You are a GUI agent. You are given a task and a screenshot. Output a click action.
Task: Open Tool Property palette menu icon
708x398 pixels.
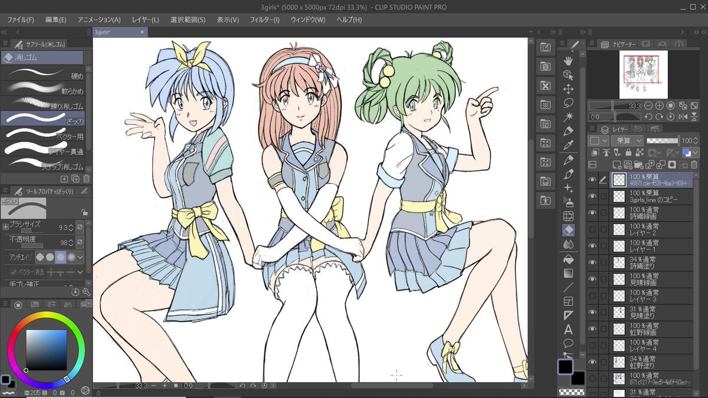click(6, 191)
